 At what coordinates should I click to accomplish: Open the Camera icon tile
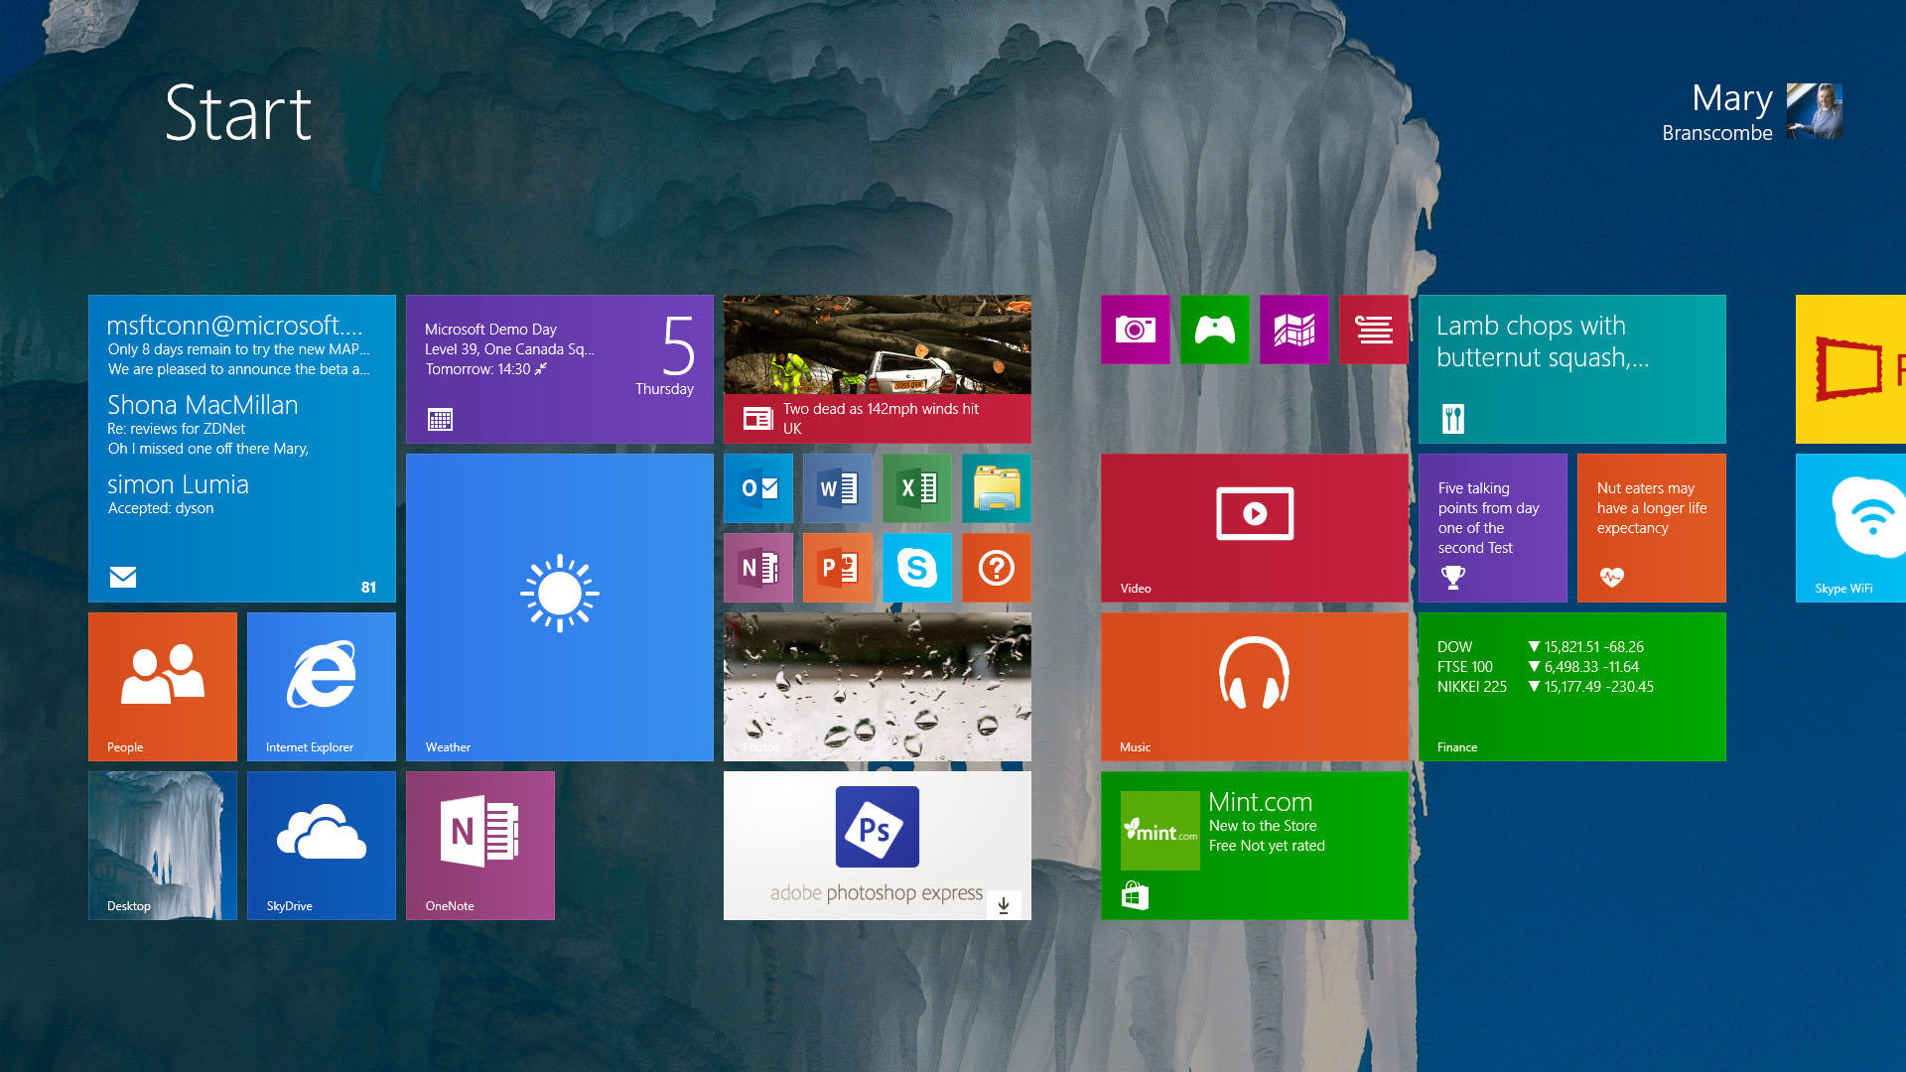click(x=1135, y=330)
